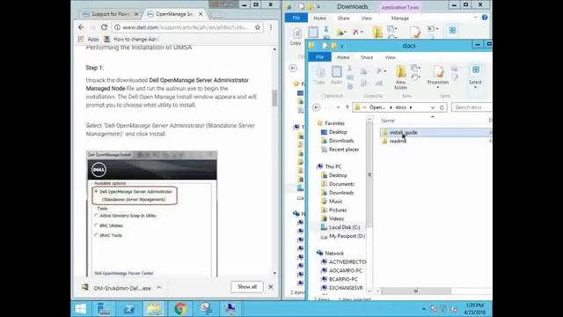Image resolution: width=563 pixels, height=317 pixels.
Task: Open downloaded OM-SrvAdmin-Del...exe file
Action: 117,288
